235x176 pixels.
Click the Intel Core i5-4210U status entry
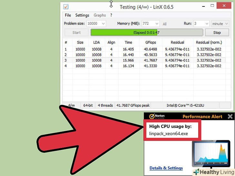[185, 105]
